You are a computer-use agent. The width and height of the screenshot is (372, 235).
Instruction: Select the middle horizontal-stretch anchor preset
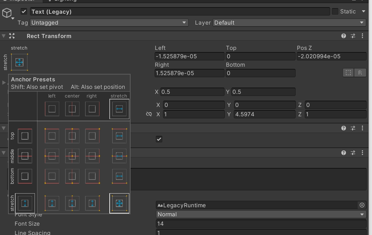pyautogui.click(x=119, y=156)
